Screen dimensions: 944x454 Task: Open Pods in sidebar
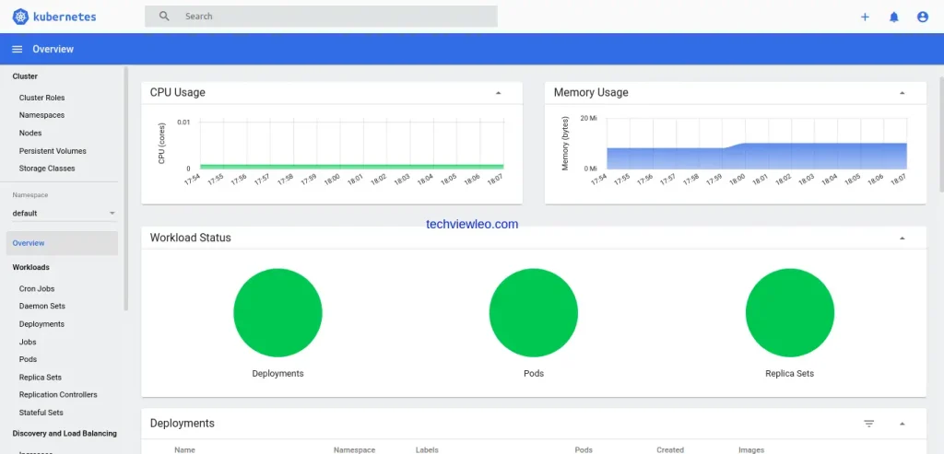click(x=28, y=359)
